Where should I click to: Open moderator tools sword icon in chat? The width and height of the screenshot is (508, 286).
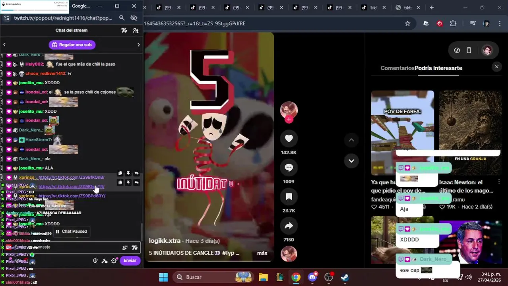(x=105, y=261)
